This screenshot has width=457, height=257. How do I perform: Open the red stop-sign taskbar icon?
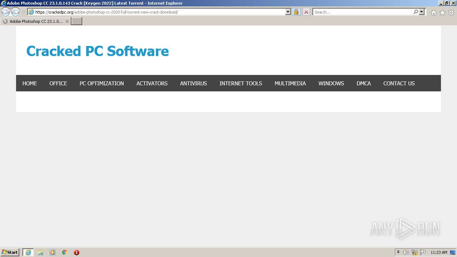(x=76, y=252)
